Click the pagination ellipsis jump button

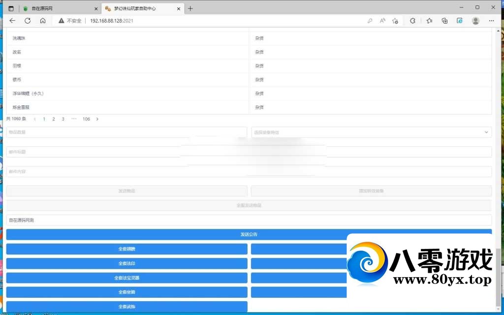(x=74, y=119)
